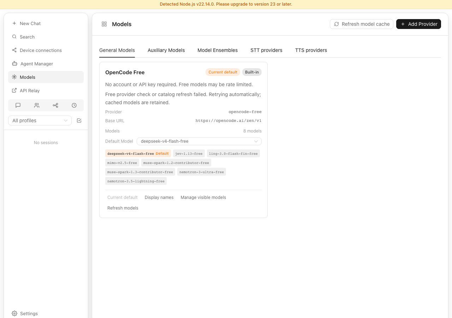Open the Default Model dropdown
Viewport: 452px width, 318px height.
pos(199,141)
